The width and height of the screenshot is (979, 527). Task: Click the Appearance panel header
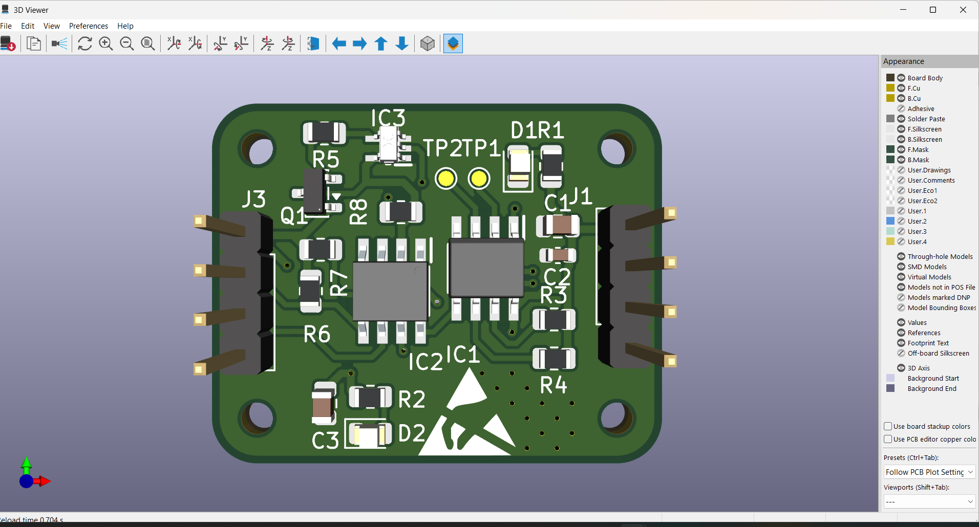(929, 61)
